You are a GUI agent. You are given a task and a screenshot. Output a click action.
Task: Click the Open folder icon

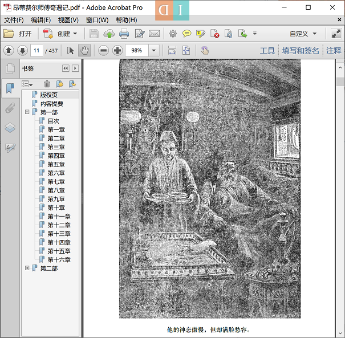coord(9,34)
